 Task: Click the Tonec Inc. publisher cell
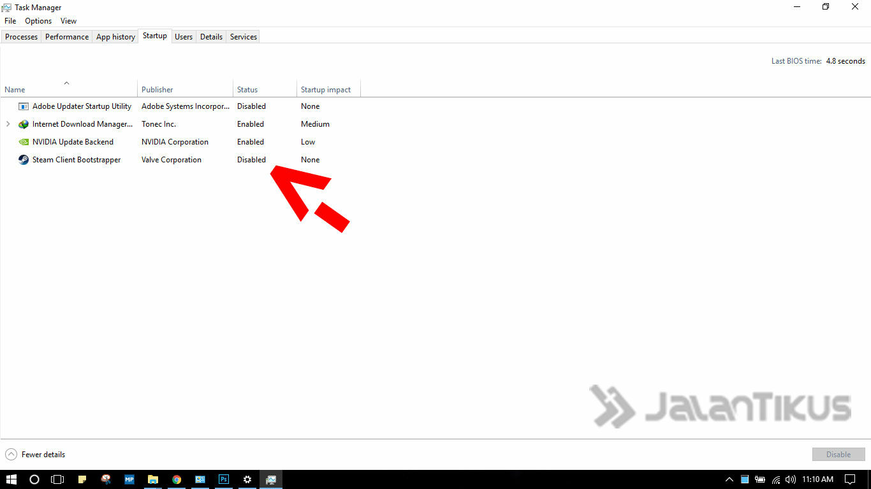(159, 124)
